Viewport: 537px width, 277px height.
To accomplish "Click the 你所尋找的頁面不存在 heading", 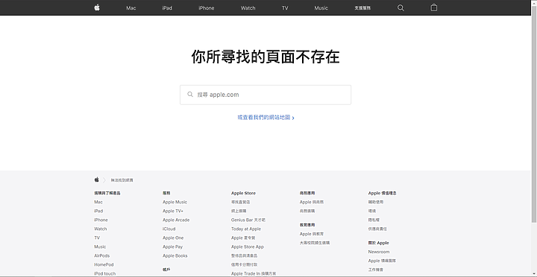I will coord(266,57).
